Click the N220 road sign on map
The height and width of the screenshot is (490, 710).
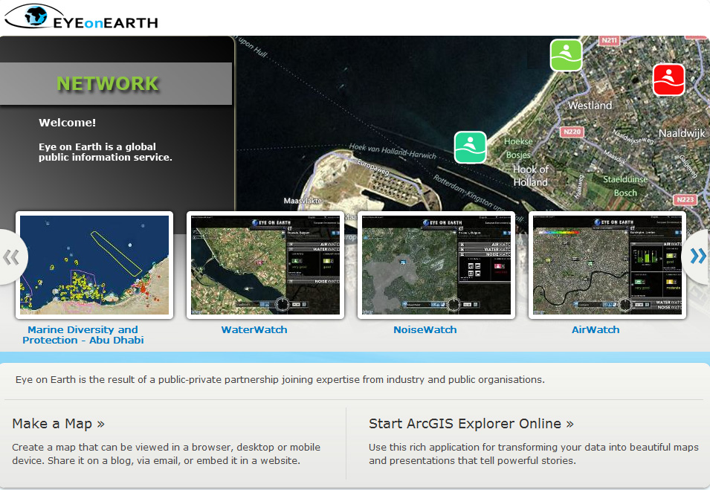(572, 132)
